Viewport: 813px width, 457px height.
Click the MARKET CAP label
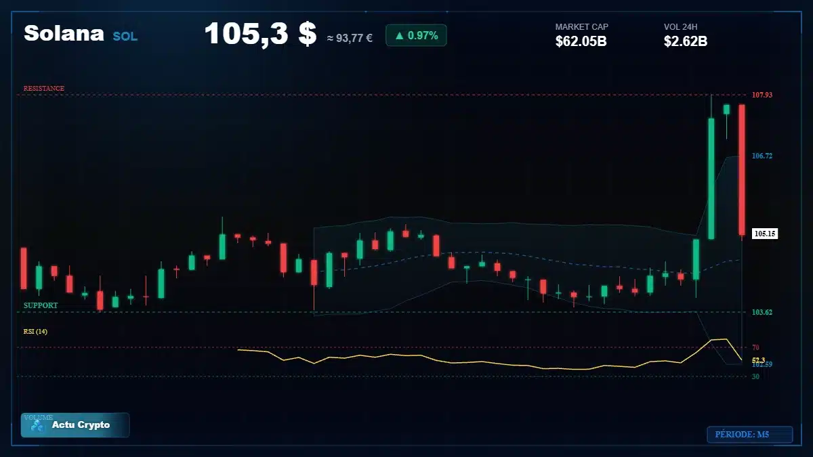point(581,27)
